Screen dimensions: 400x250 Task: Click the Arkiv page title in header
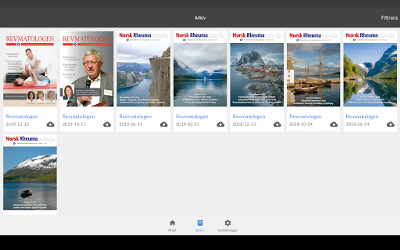click(200, 18)
